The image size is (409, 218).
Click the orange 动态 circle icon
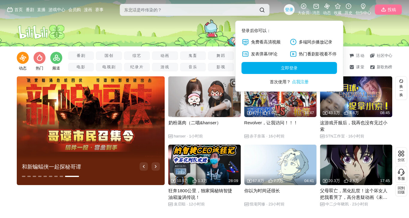click(x=23, y=58)
